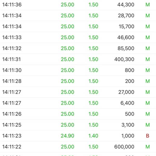The height and width of the screenshot is (156, 156).
Task: Select the 85,500 volume row
Action: (x=78, y=48)
